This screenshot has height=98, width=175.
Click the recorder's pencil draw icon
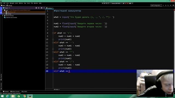123,3
